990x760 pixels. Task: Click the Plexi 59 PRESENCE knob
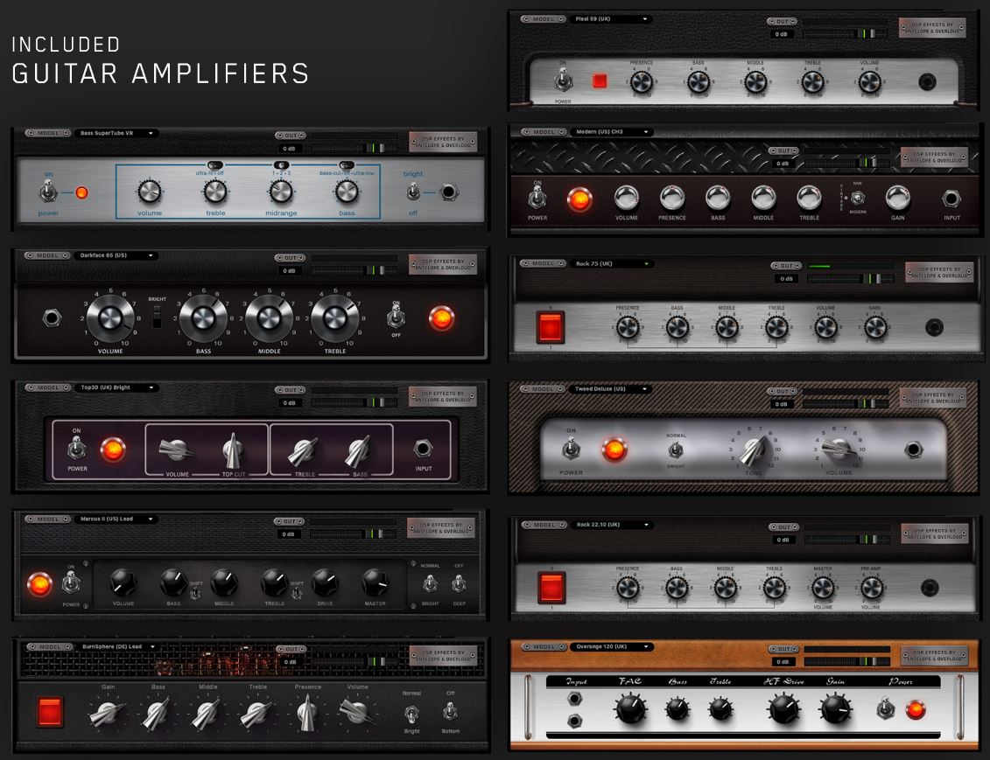pyautogui.click(x=642, y=82)
